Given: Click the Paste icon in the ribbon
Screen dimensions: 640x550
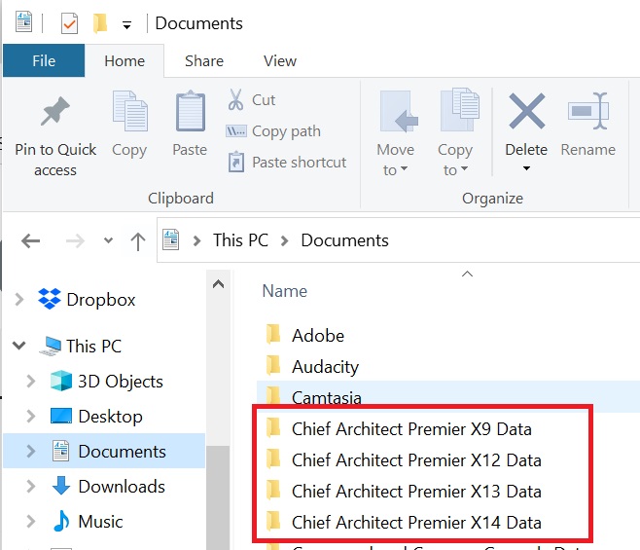Looking at the screenshot, I should [190, 112].
